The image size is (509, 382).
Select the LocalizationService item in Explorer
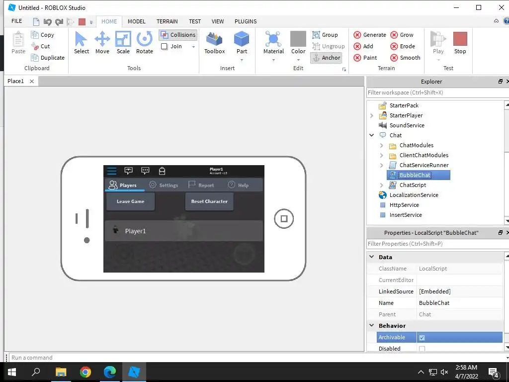point(414,195)
